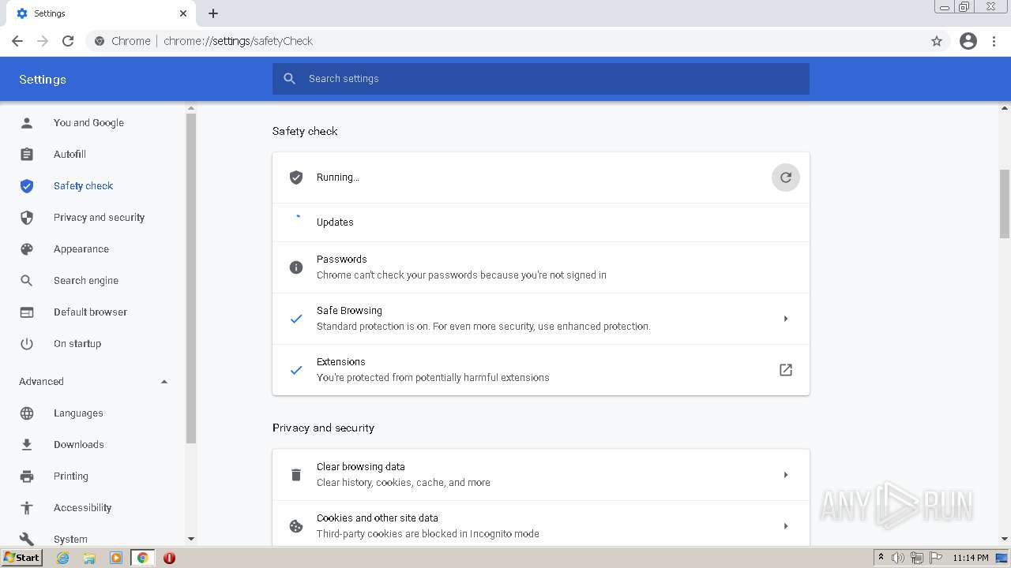
Task: Expand the Safe Browsing row arrow
Action: tap(786, 319)
